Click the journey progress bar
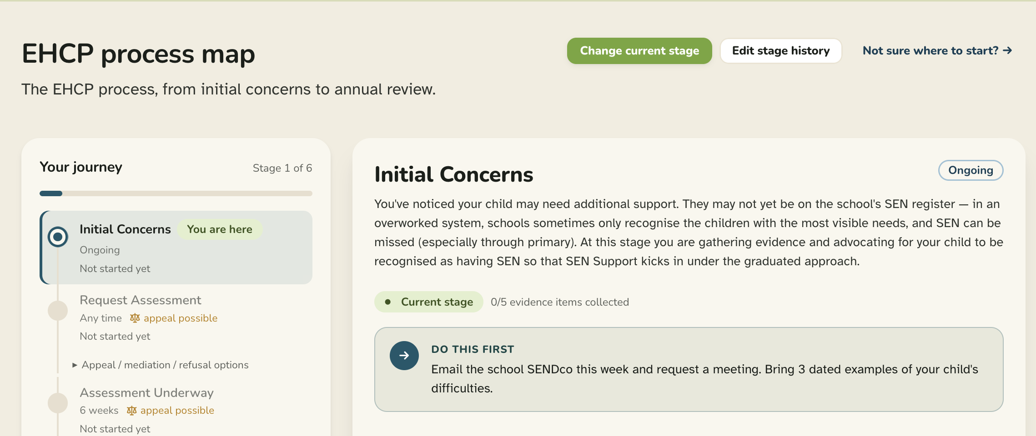The image size is (1036, 436). pyautogui.click(x=176, y=193)
